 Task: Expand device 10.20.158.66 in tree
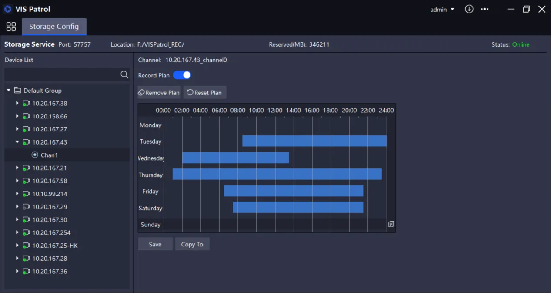pos(17,116)
